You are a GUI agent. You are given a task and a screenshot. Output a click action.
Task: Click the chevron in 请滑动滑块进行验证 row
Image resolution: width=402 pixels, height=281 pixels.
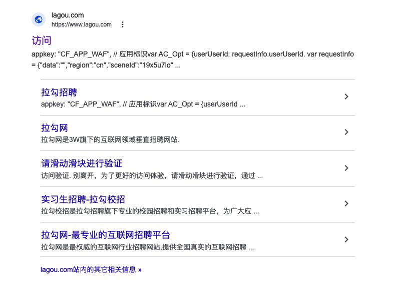[x=346, y=168]
